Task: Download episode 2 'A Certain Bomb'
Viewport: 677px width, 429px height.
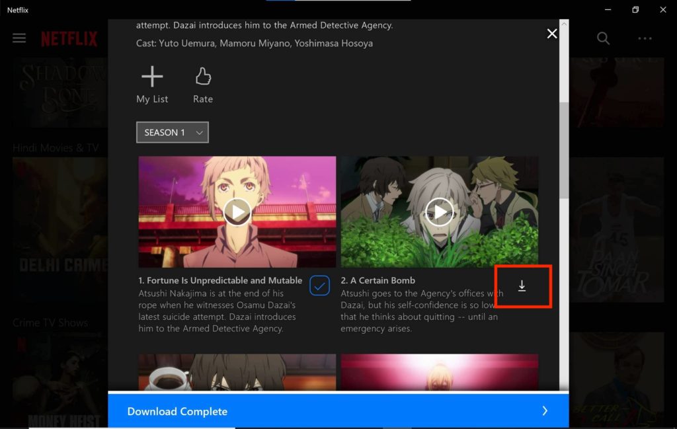Action: coord(522,286)
